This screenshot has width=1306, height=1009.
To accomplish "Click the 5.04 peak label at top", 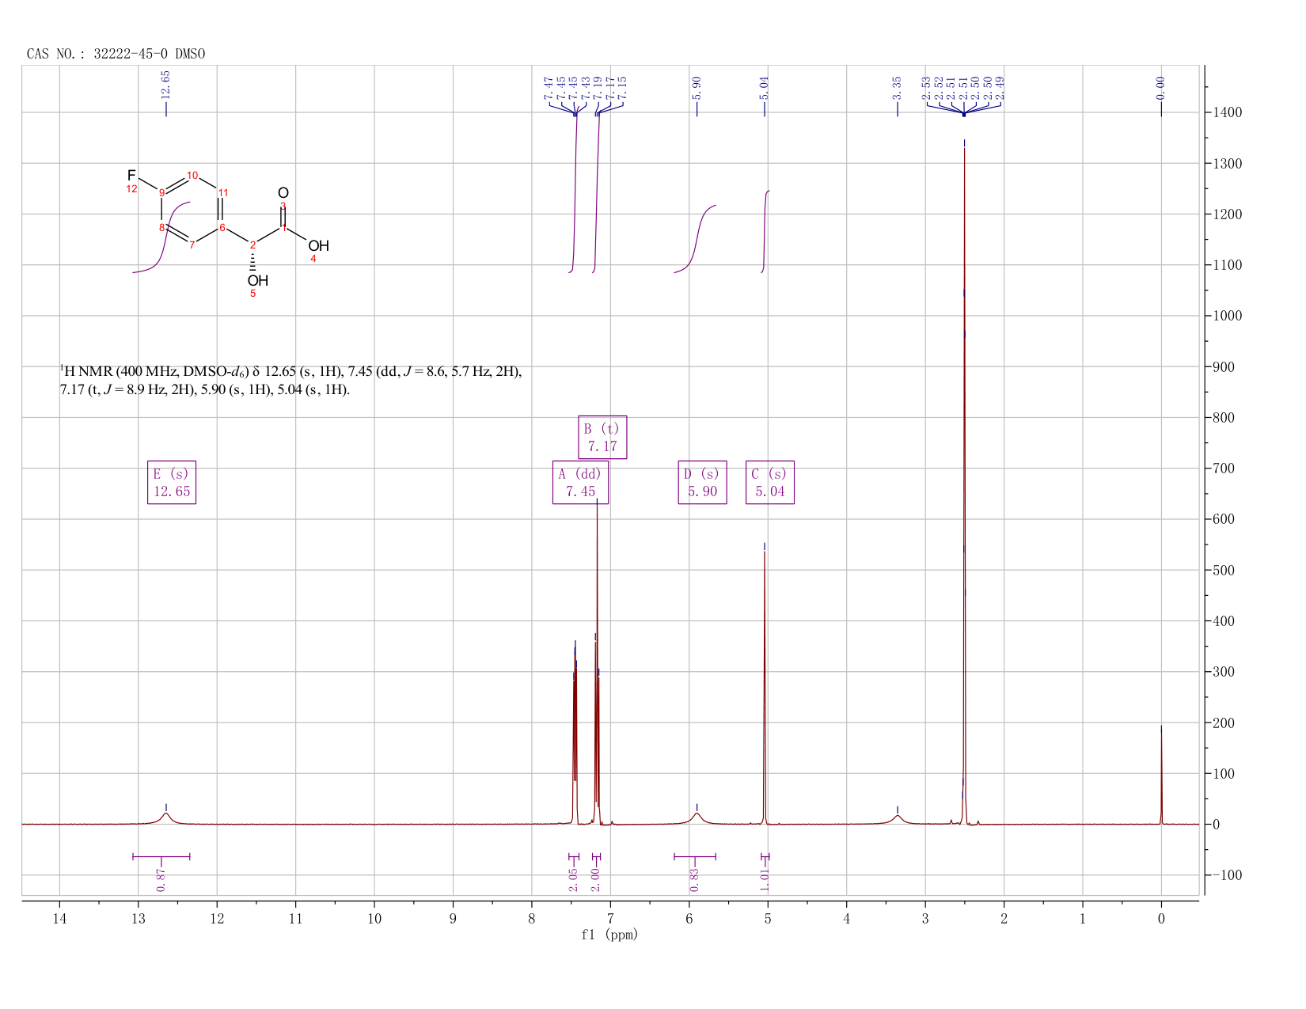I will 764,87.
